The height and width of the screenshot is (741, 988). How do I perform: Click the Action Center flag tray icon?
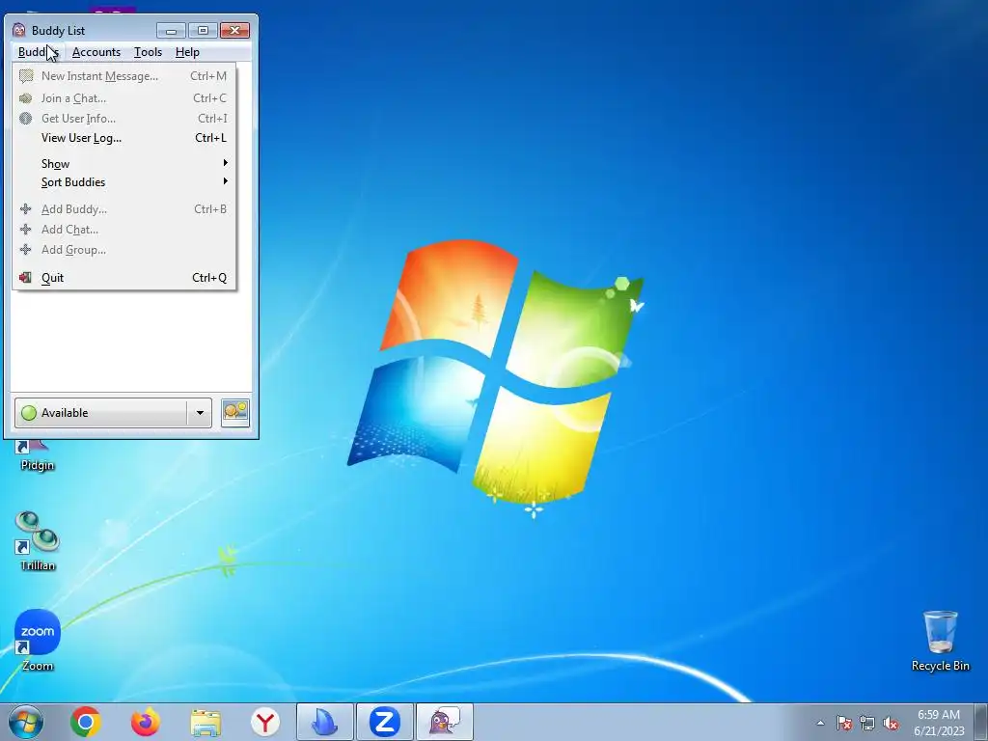point(844,723)
